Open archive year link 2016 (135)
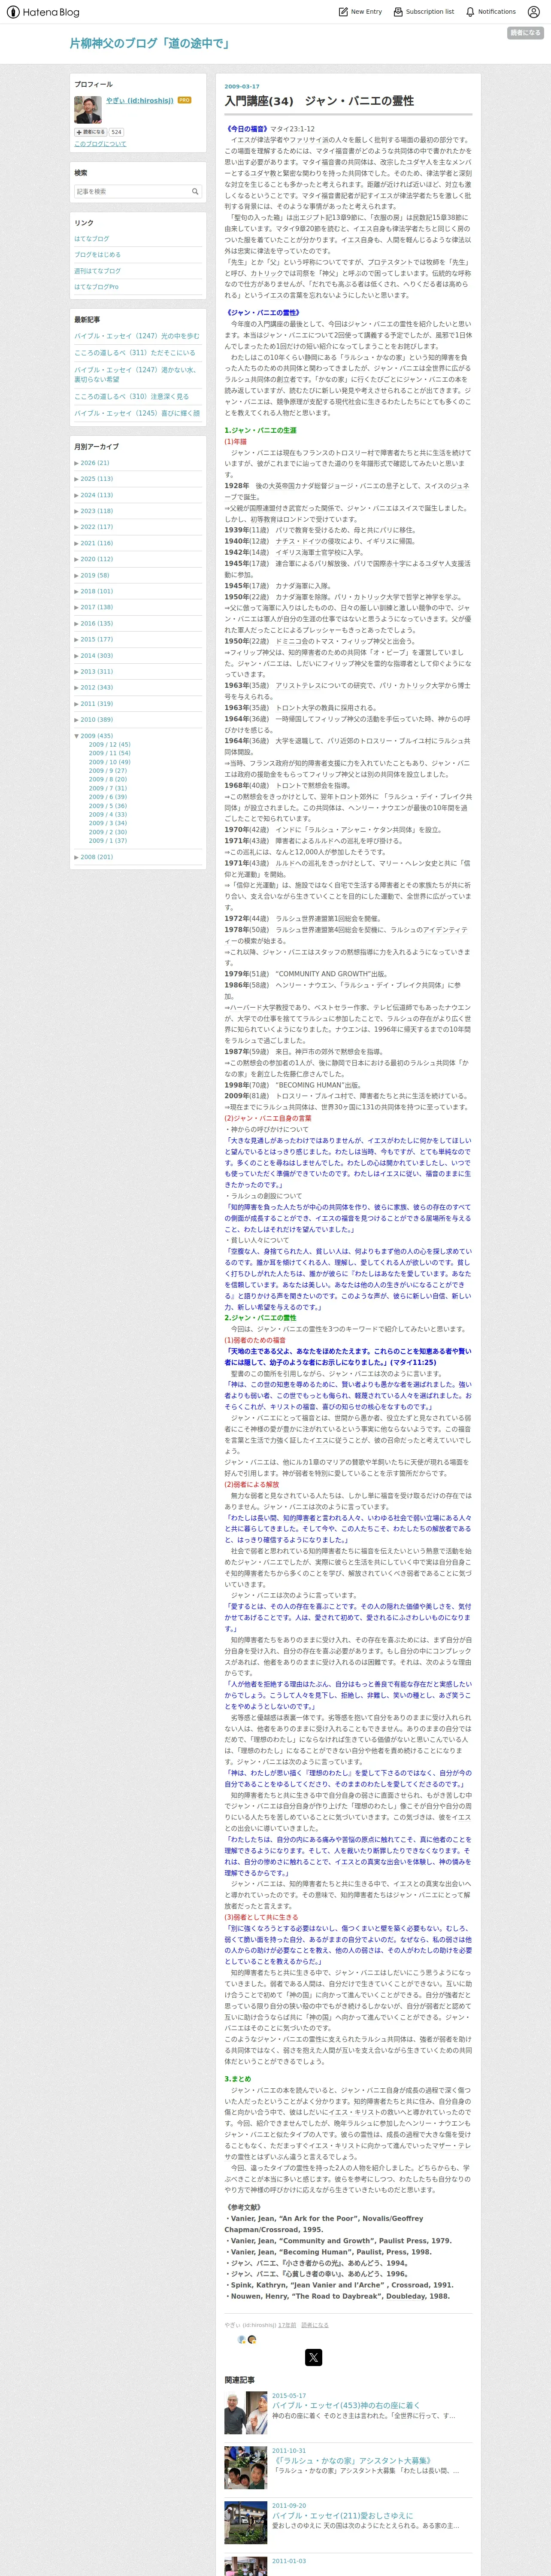Screen dimensions: 551x2576 point(97,623)
